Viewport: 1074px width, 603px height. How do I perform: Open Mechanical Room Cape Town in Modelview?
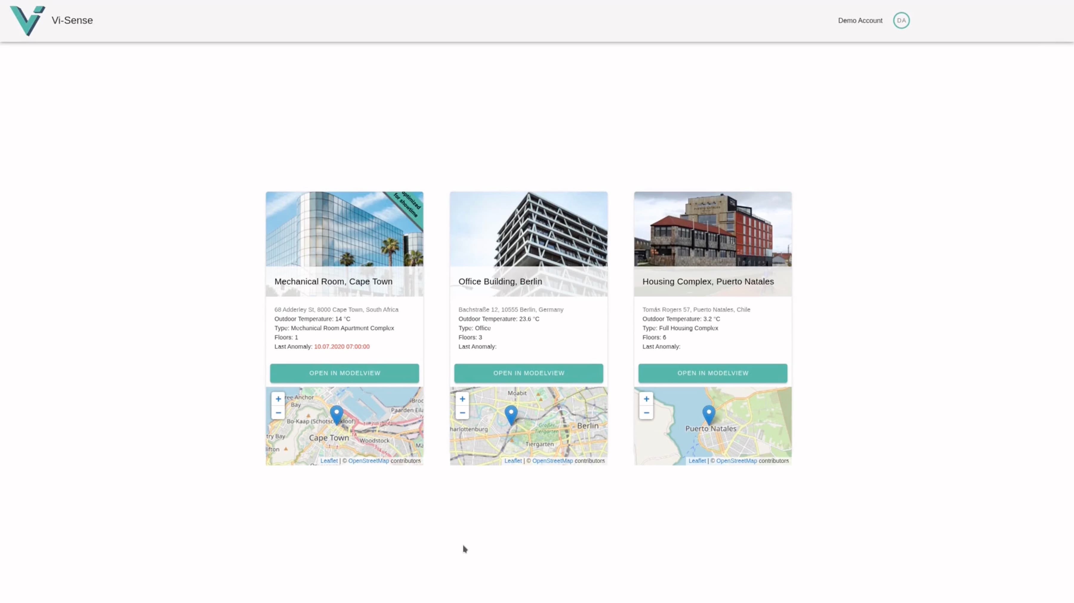[x=344, y=373]
